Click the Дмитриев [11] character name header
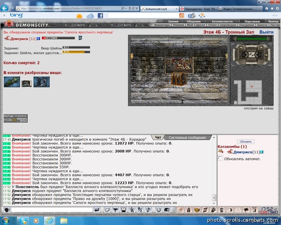The height and width of the screenshot is (225, 281). tap(23, 39)
